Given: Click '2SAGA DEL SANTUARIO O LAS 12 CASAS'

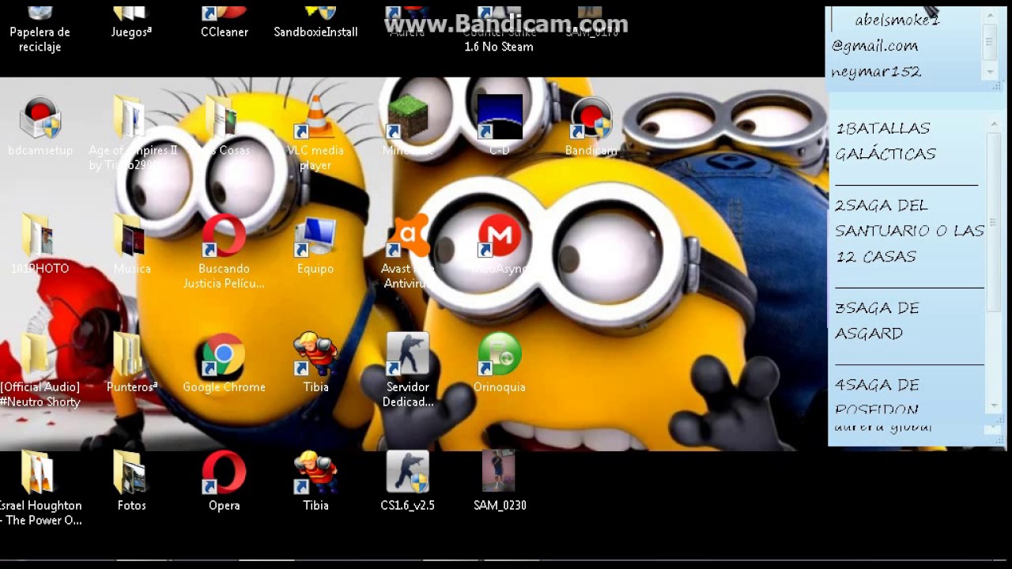Looking at the screenshot, I should click(x=909, y=231).
